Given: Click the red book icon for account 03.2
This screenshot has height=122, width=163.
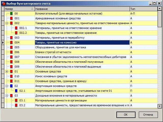Looking at the screenshot, I should coord(16,105).
